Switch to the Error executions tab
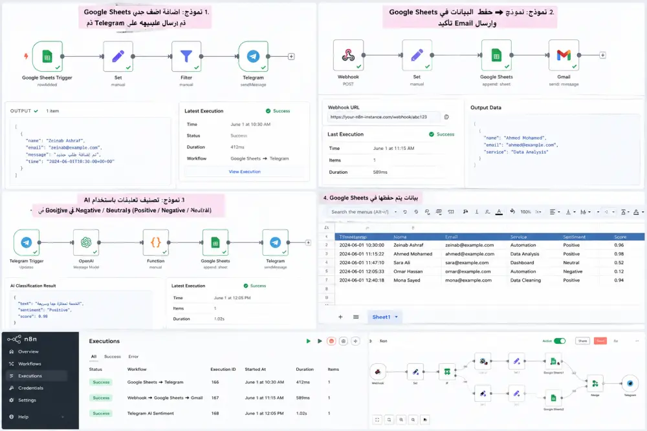This screenshot has height=431, width=647. tap(133, 357)
